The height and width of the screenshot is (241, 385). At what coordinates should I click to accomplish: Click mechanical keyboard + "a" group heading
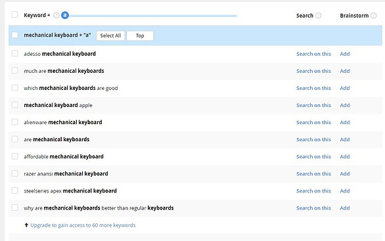click(x=57, y=35)
